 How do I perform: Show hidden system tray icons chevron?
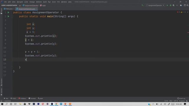[153, 104]
